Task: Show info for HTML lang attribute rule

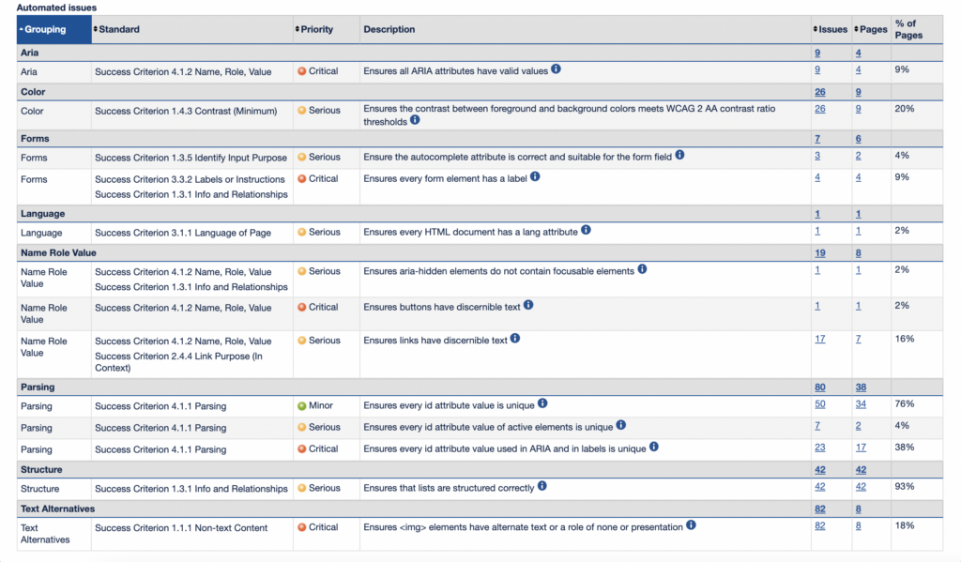Action: click(x=586, y=229)
